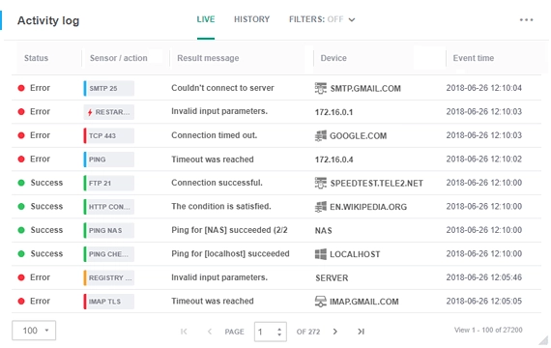This screenshot has width=551, height=348.
Task: Select the NAS device name
Action: coord(323,231)
